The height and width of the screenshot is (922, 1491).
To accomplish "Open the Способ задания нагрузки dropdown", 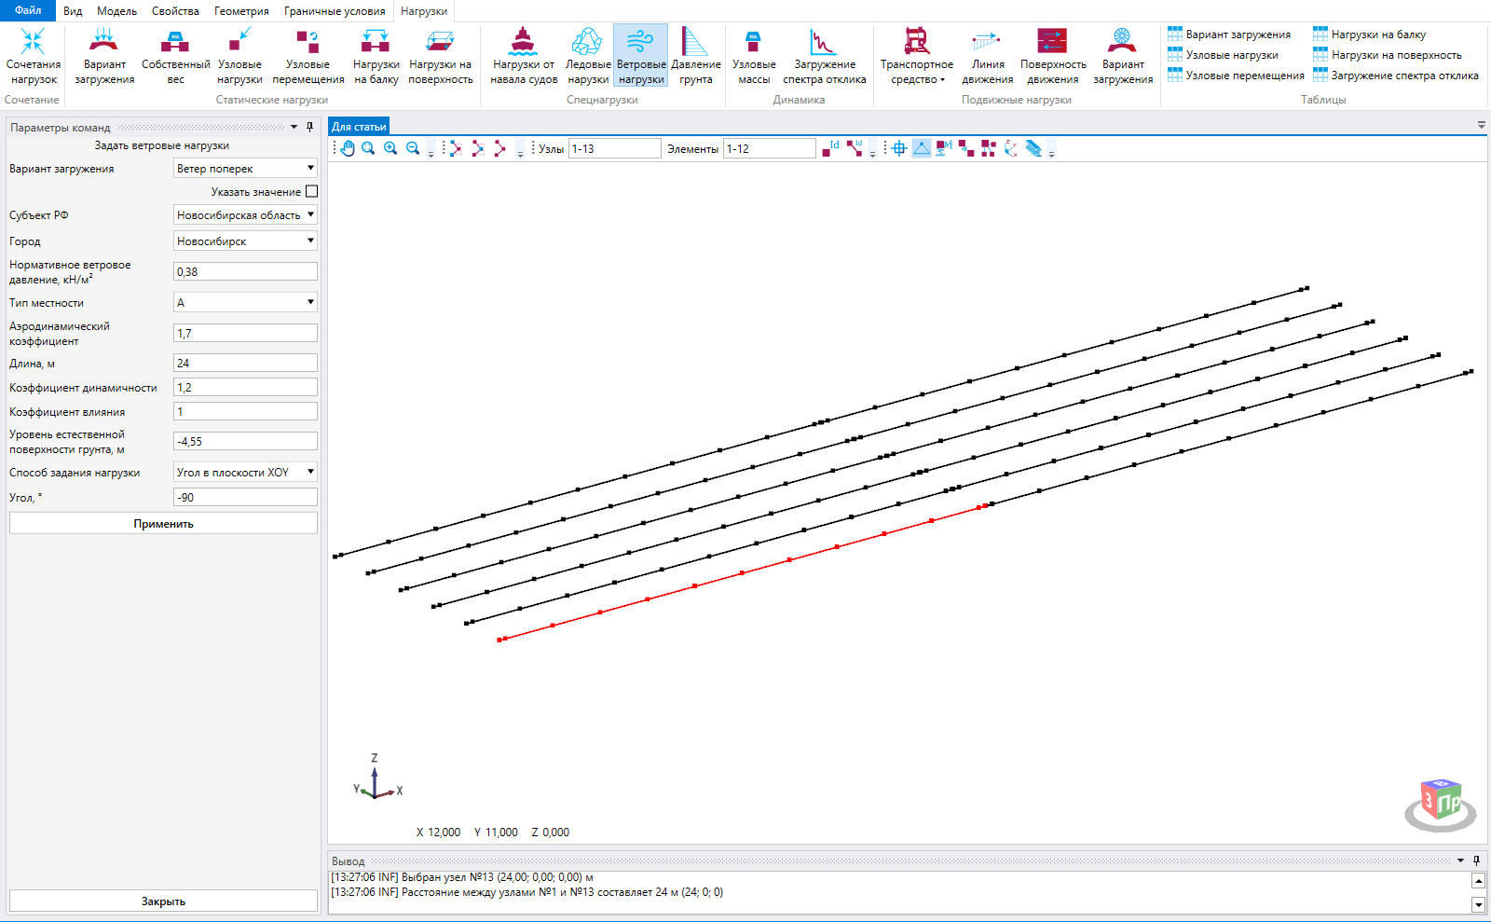I will (245, 473).
